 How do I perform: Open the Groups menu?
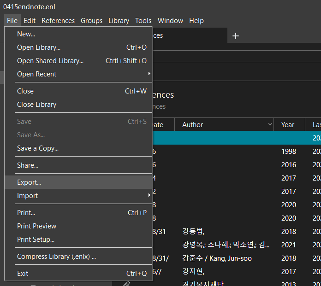tap(91, 21)
